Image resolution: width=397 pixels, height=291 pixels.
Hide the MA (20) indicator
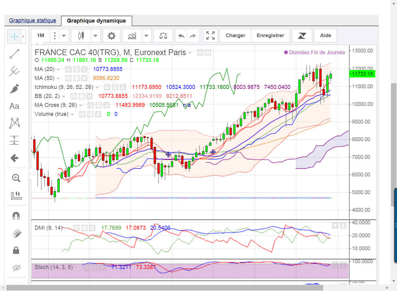tap(68, 69)
